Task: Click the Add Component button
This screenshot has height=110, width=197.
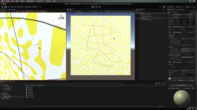Action: tap(181, 86)
